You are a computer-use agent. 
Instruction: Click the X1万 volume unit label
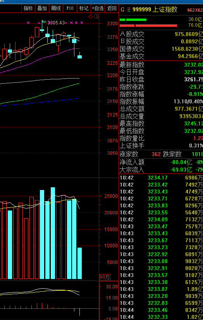pyautogui.click(x=105, y=277)
